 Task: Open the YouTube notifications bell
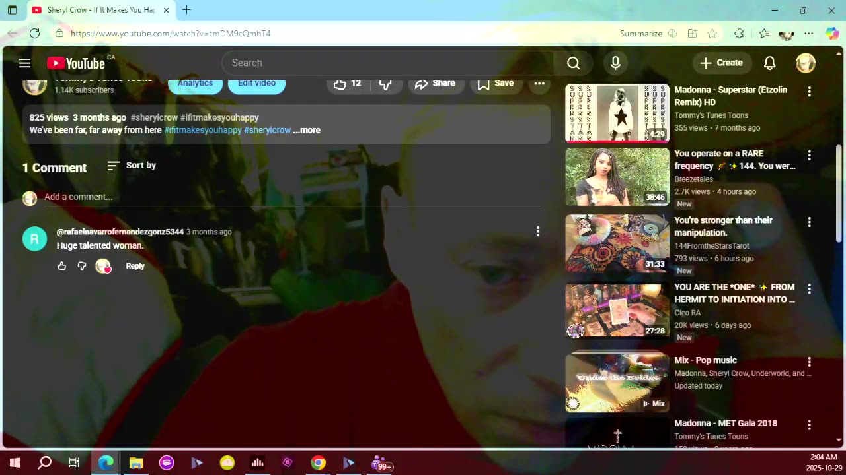769,63
